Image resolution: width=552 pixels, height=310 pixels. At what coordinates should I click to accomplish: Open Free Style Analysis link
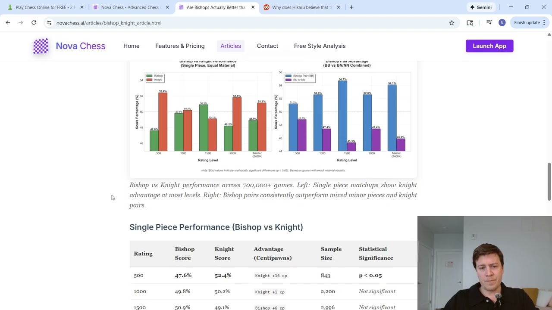click(320, 46)
